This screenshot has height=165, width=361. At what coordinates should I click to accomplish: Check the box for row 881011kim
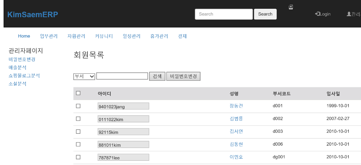pos(78,144)
